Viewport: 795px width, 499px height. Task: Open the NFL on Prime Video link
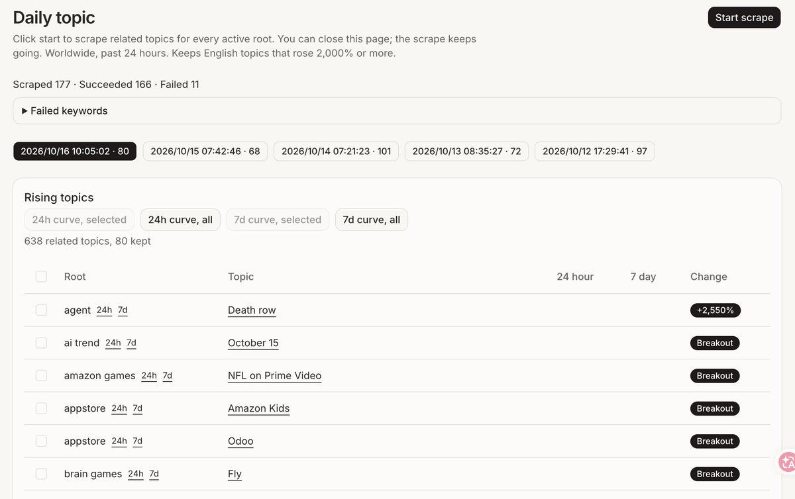[x=274, y=375]
